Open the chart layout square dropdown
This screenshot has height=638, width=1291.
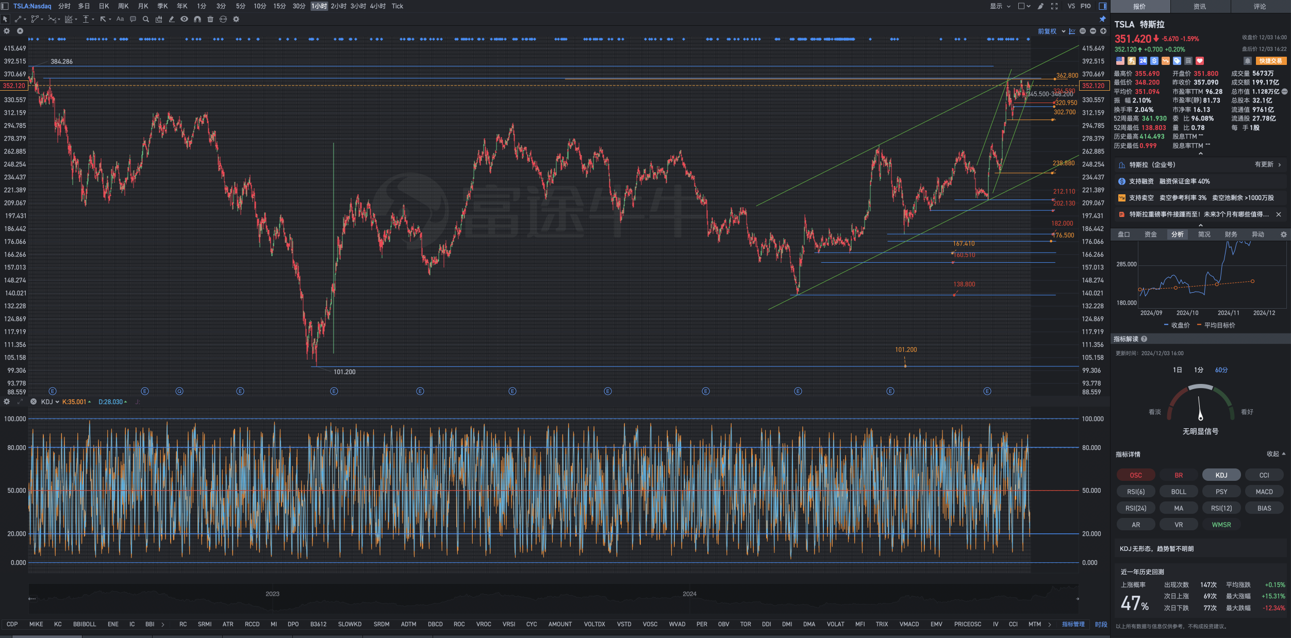point(1024,6)
